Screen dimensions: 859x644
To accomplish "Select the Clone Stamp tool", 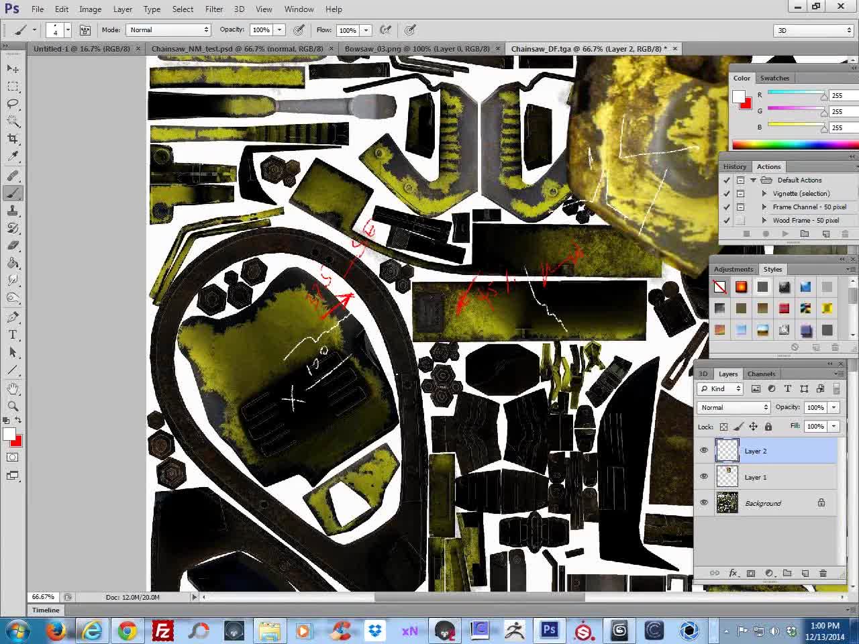I will [x=13, y=211].
